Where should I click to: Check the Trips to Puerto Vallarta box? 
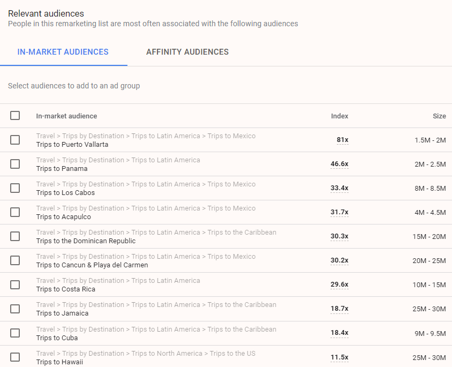(x=15, y=140)
